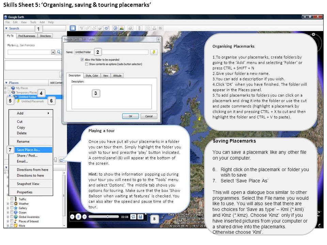The height and width of the screenshot is (245, 327).
Task: Click the search magnifier button
Action: pos(59,52)
